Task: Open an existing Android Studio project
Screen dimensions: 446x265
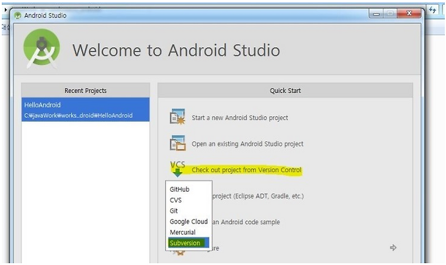Action: (247, 144)
